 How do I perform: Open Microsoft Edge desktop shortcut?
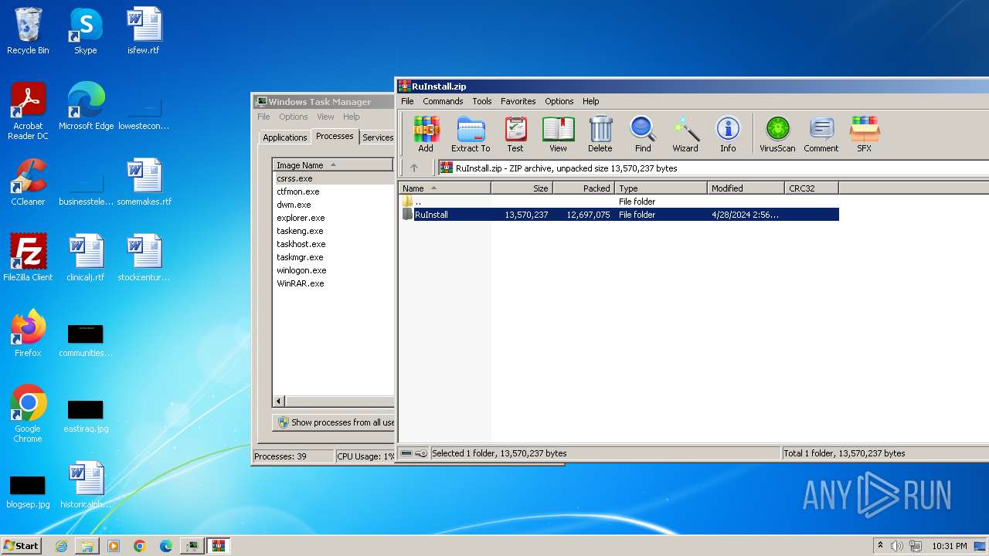86,107
